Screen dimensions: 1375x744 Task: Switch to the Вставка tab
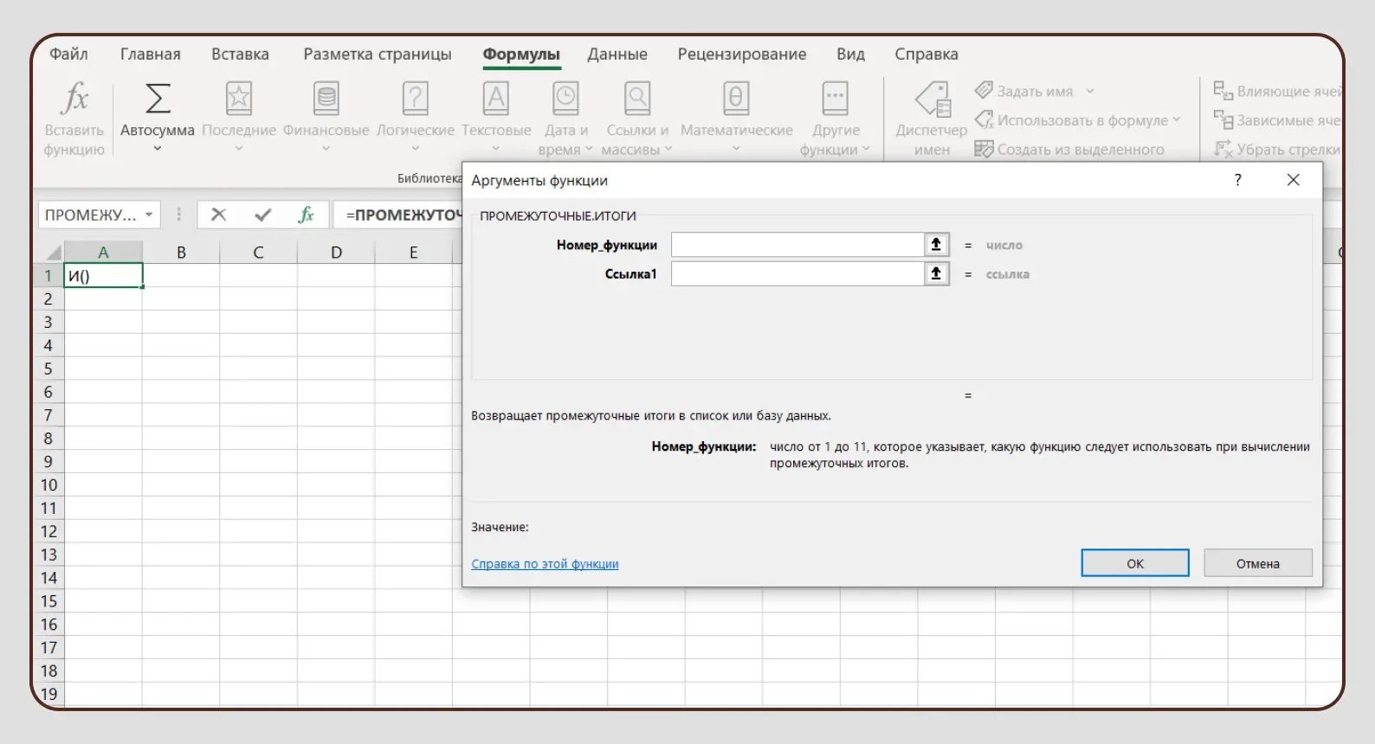coord(240,54)
